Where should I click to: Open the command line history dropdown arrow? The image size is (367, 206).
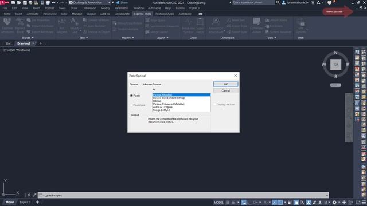pyautogui.click(x=327, y=195)
